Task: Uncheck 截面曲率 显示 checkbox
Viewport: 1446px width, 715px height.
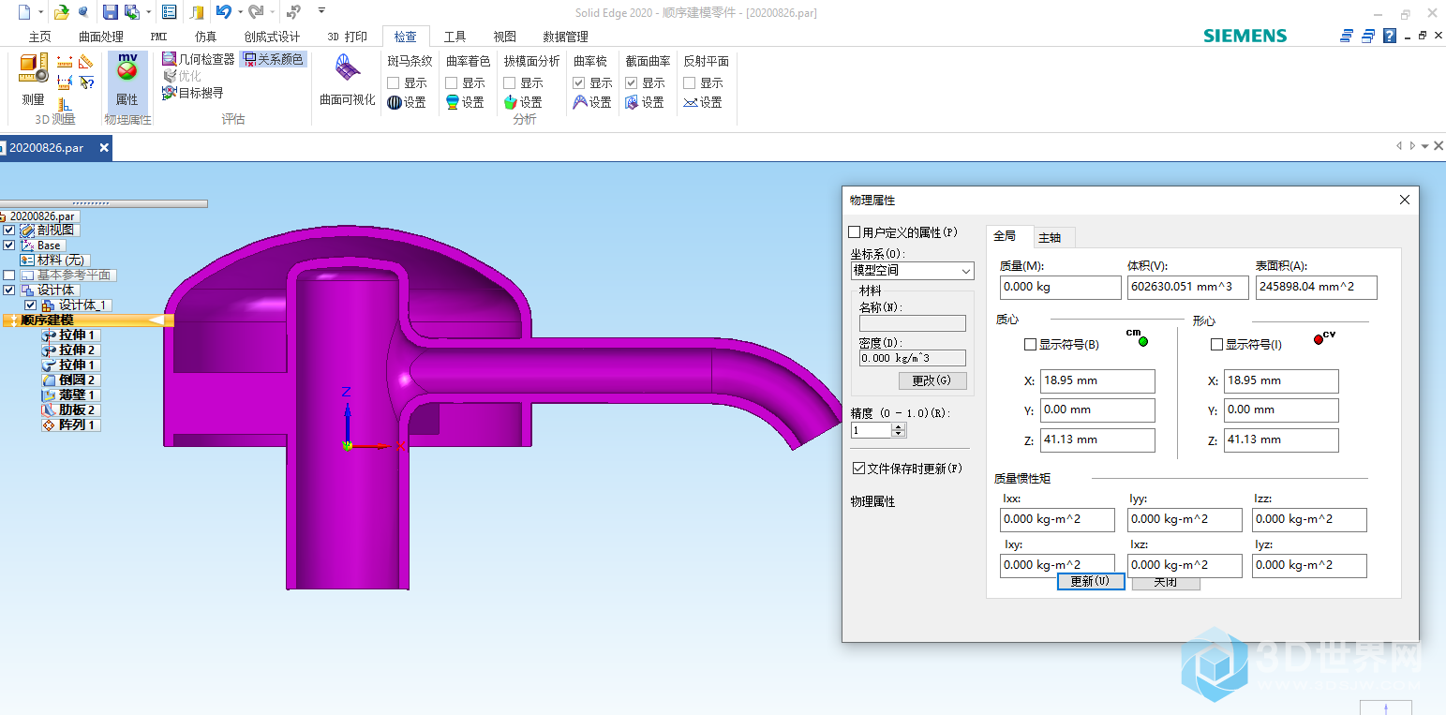Action: coord(632,82)
